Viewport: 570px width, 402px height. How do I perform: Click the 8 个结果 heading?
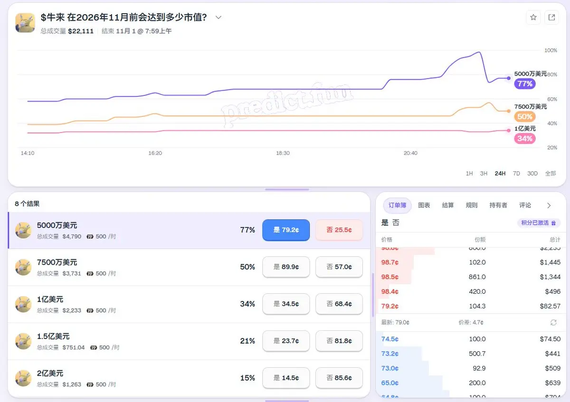tap(27, 204)
